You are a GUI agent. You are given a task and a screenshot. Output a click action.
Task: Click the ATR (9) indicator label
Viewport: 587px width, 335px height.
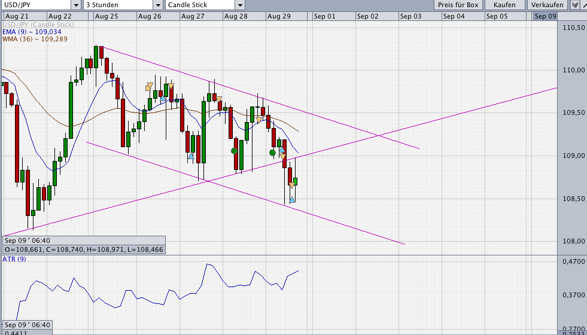click(x=14, y=258)
